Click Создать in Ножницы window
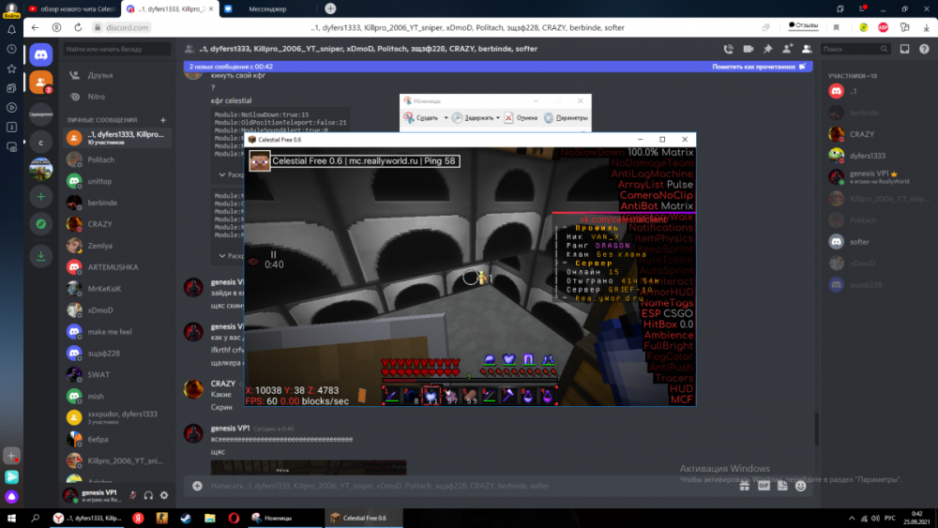938x528 pixels. coord(422,118)
